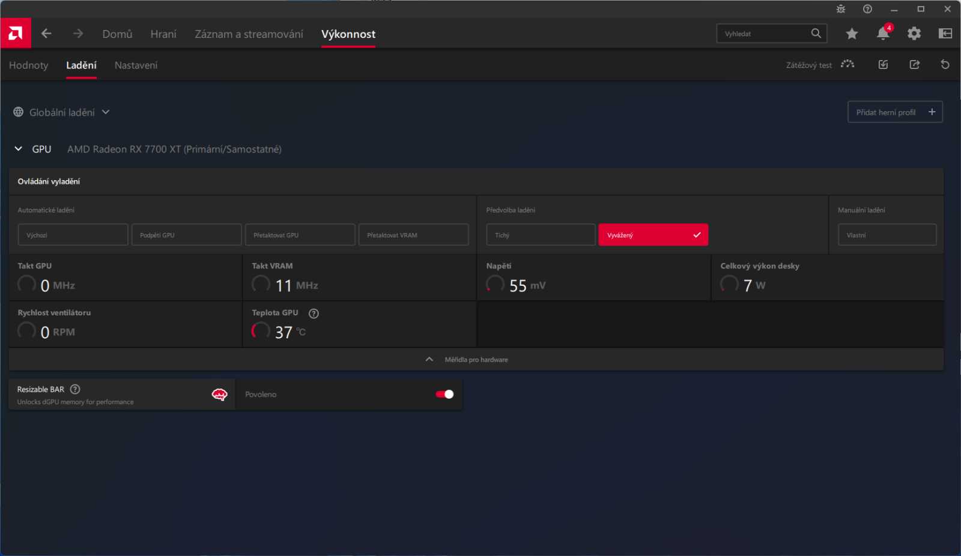The height and width of the screenshot is (556, 961).
Task: Switch to the Ladění subtab
Action: 81,65
